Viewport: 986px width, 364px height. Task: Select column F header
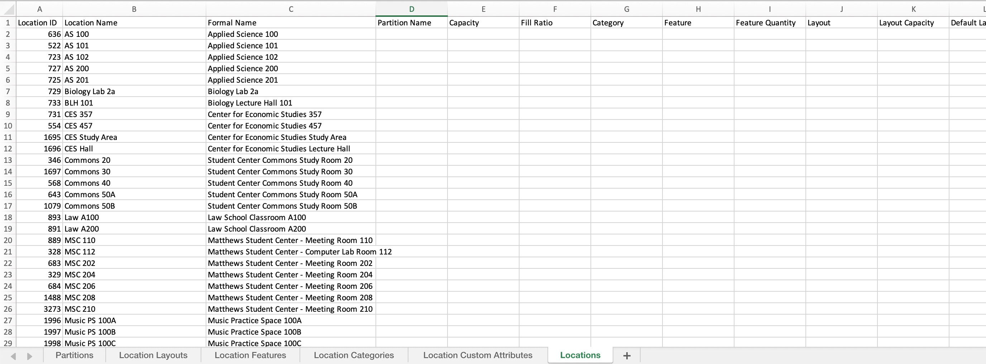click(x=555, y=9)
